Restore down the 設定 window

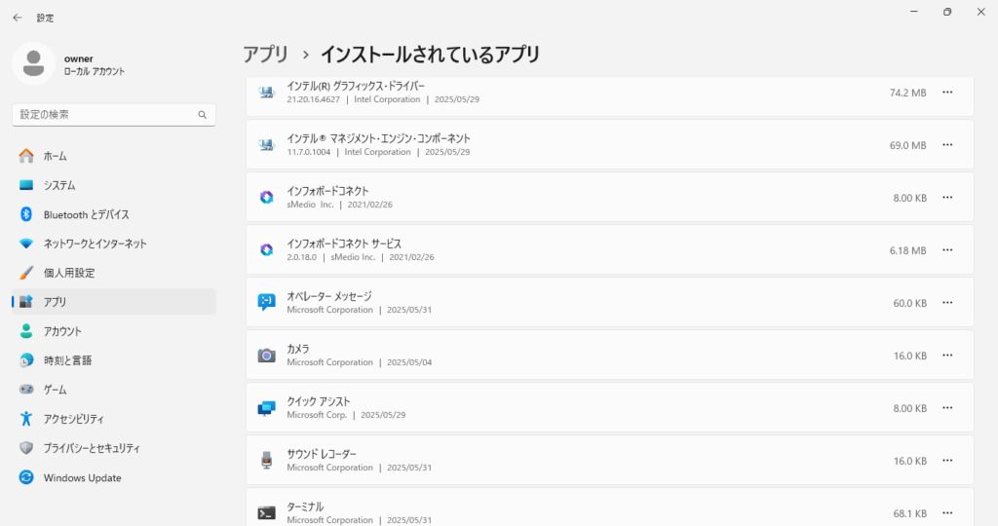(947, 12)
